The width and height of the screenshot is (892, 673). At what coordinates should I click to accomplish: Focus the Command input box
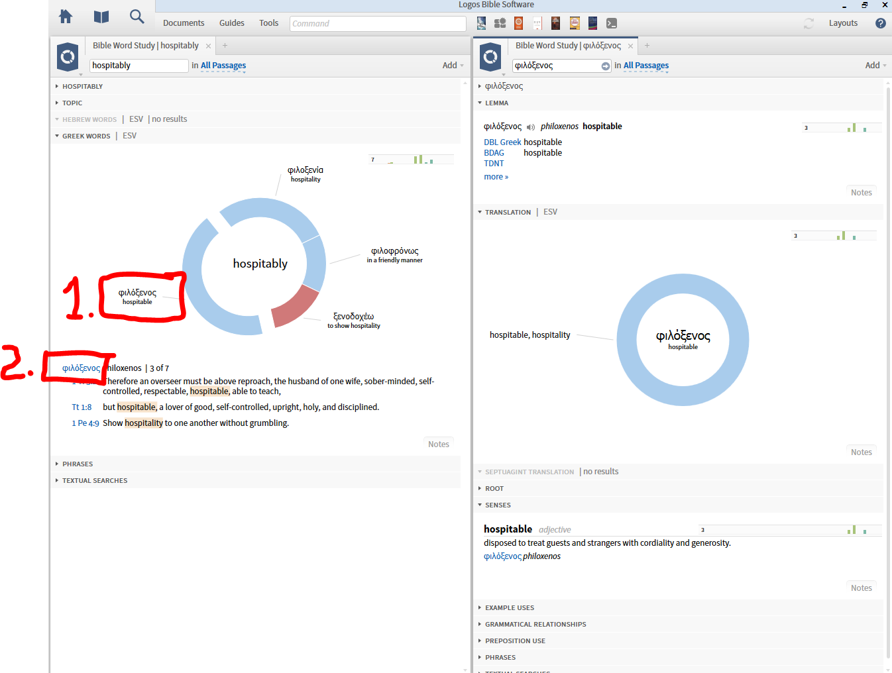pyautogui.click(x=378, y=24)
